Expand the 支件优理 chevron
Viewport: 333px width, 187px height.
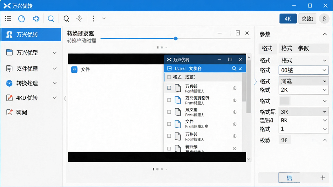(55, 69)
